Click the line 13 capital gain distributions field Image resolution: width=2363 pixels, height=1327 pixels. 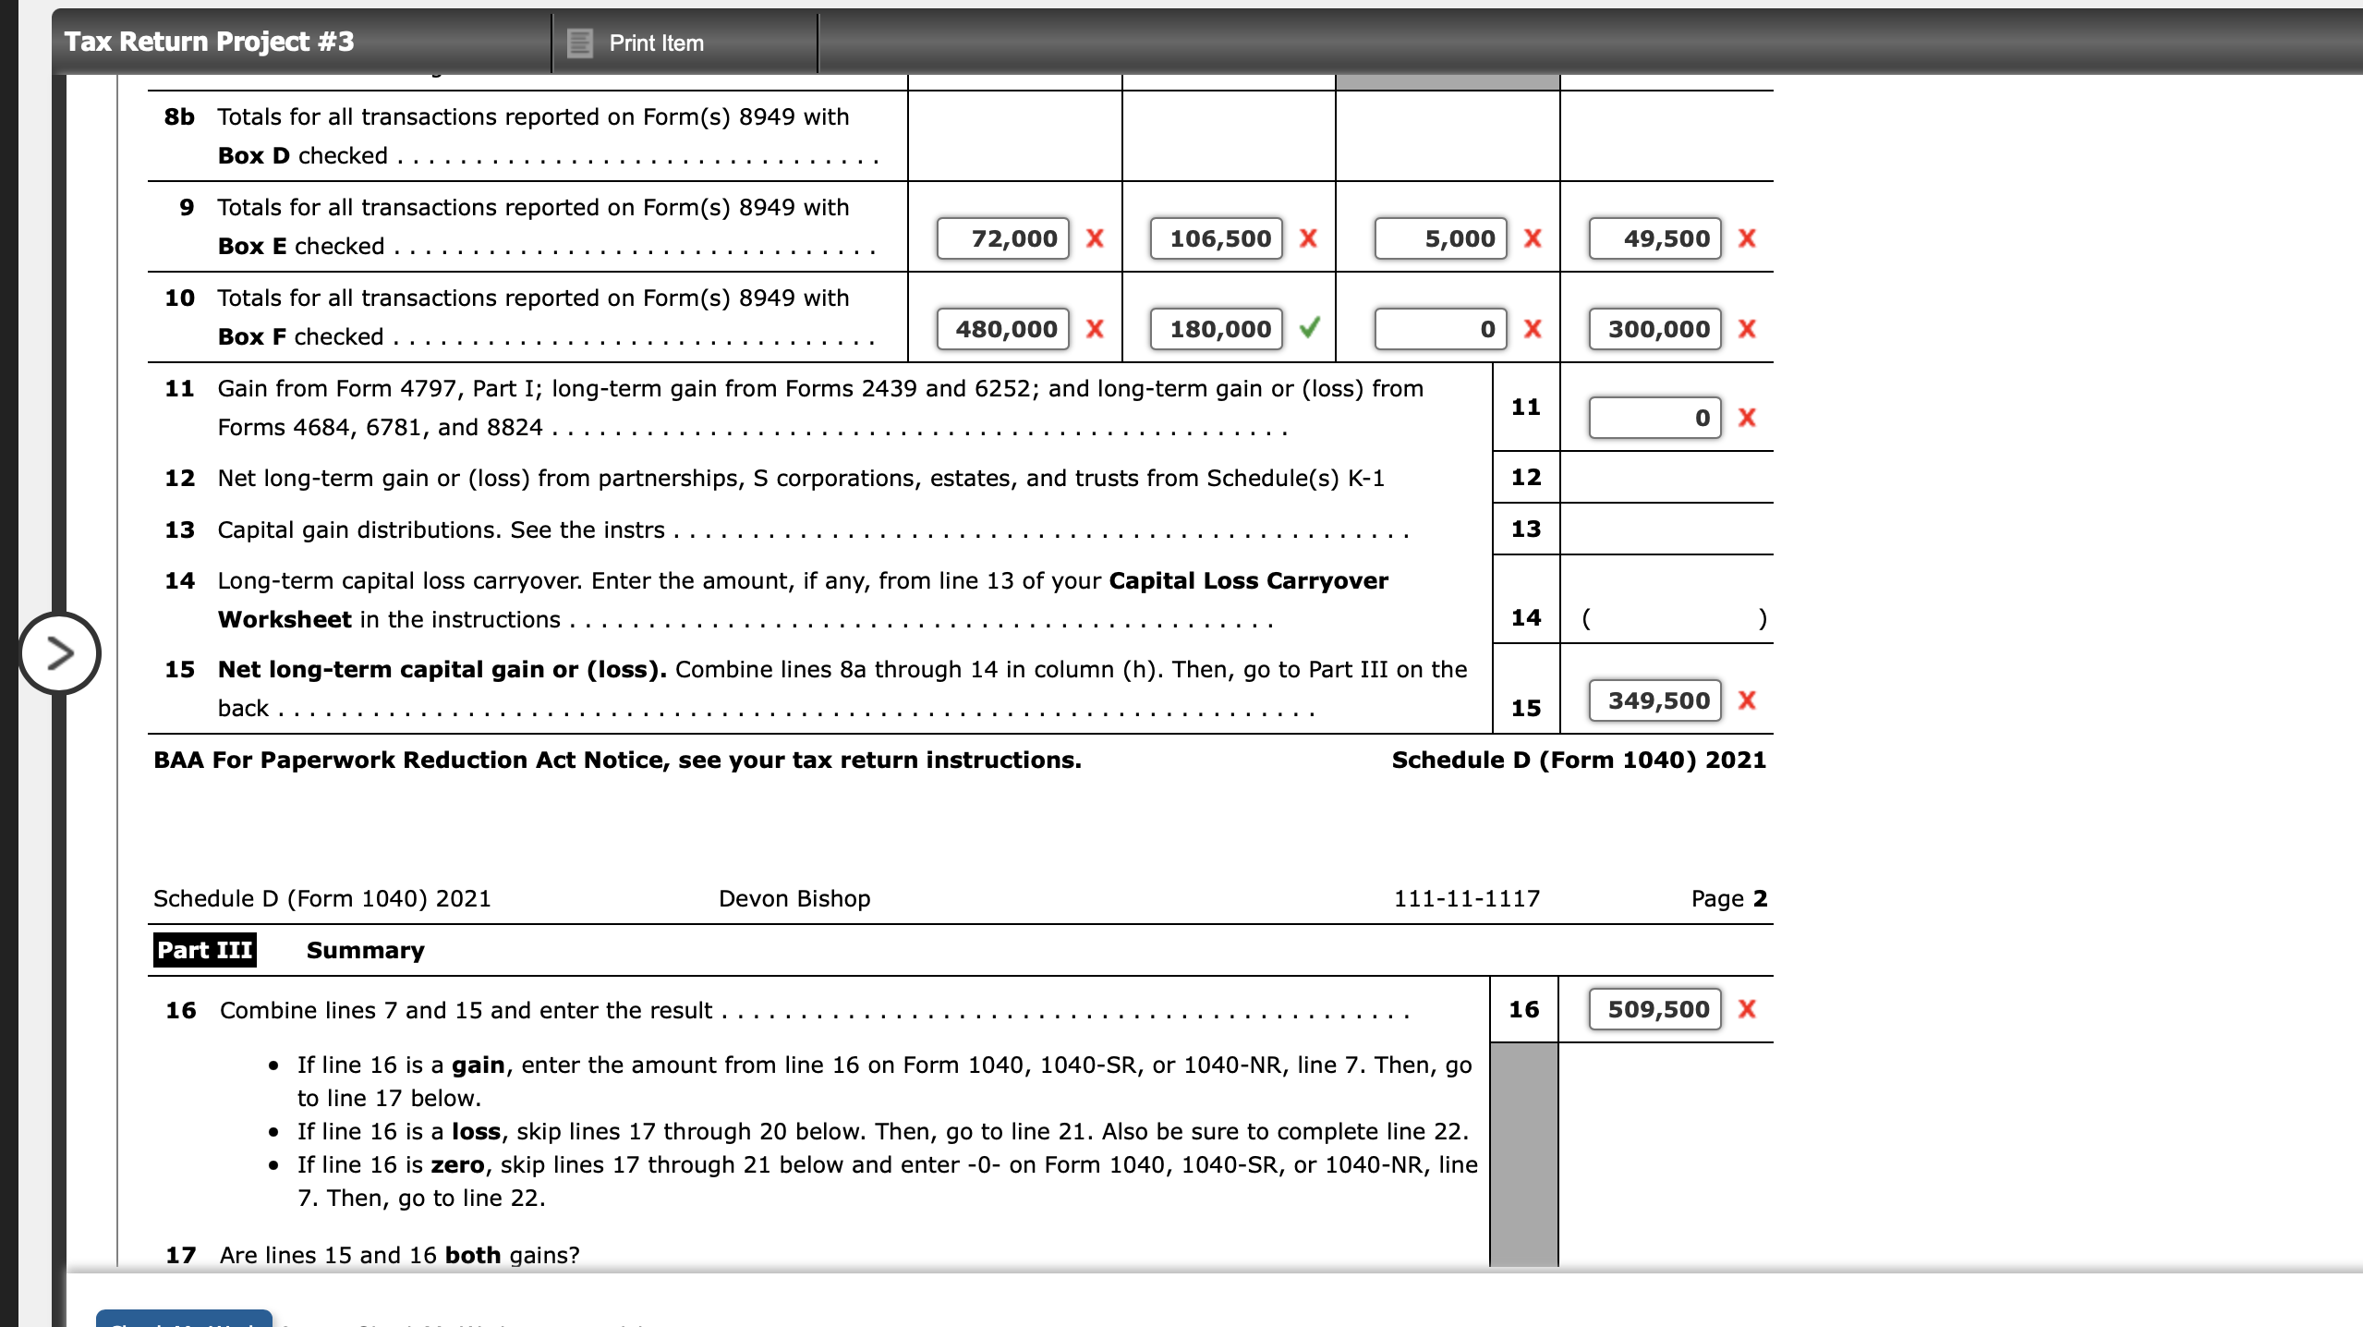pyautogui.click(x=1667, y=529)
